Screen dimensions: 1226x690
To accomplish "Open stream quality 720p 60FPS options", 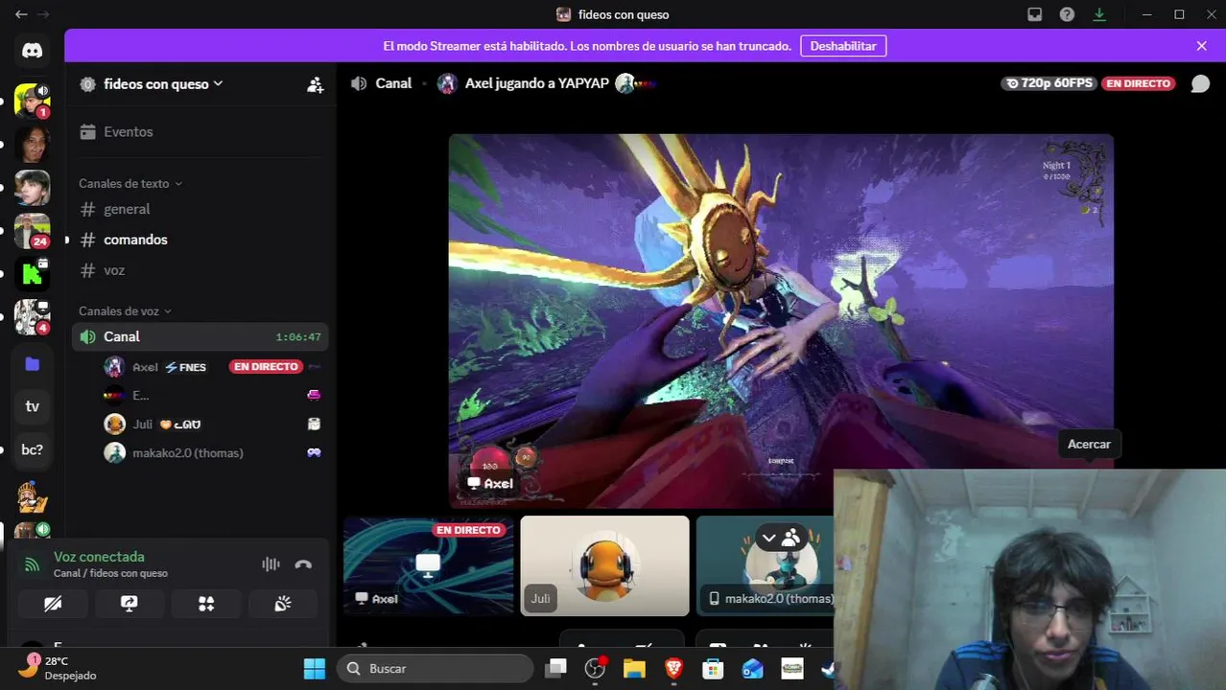I will click(x=1049, y=83).
